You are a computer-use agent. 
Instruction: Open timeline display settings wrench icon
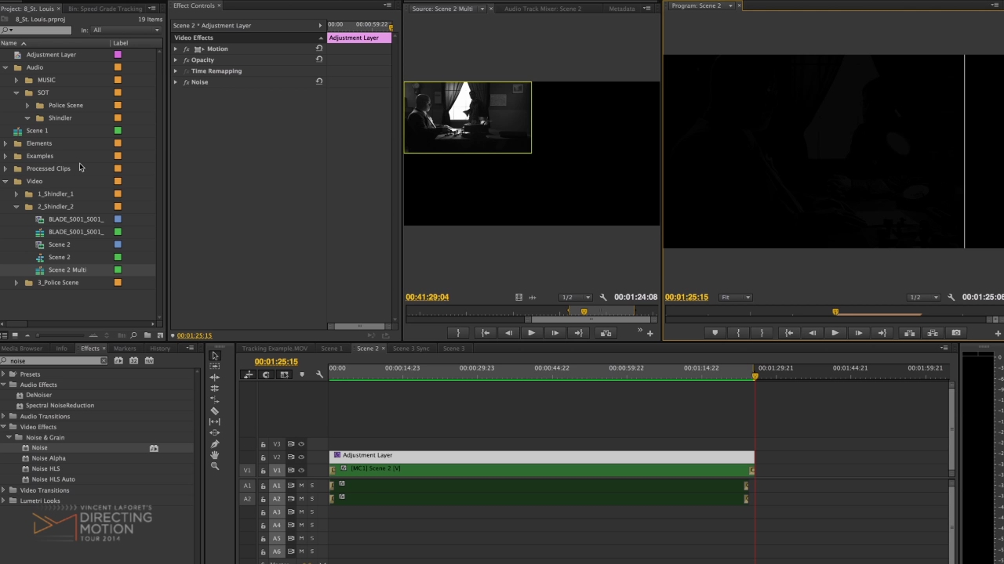[x=319, y=374]
